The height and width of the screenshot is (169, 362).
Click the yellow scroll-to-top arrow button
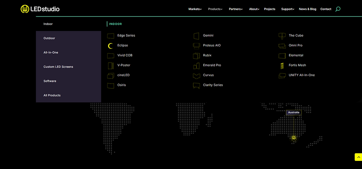click(358, 157)
